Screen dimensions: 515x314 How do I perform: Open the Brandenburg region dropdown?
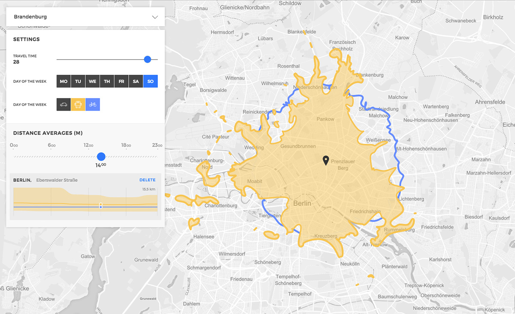point(85,17)
